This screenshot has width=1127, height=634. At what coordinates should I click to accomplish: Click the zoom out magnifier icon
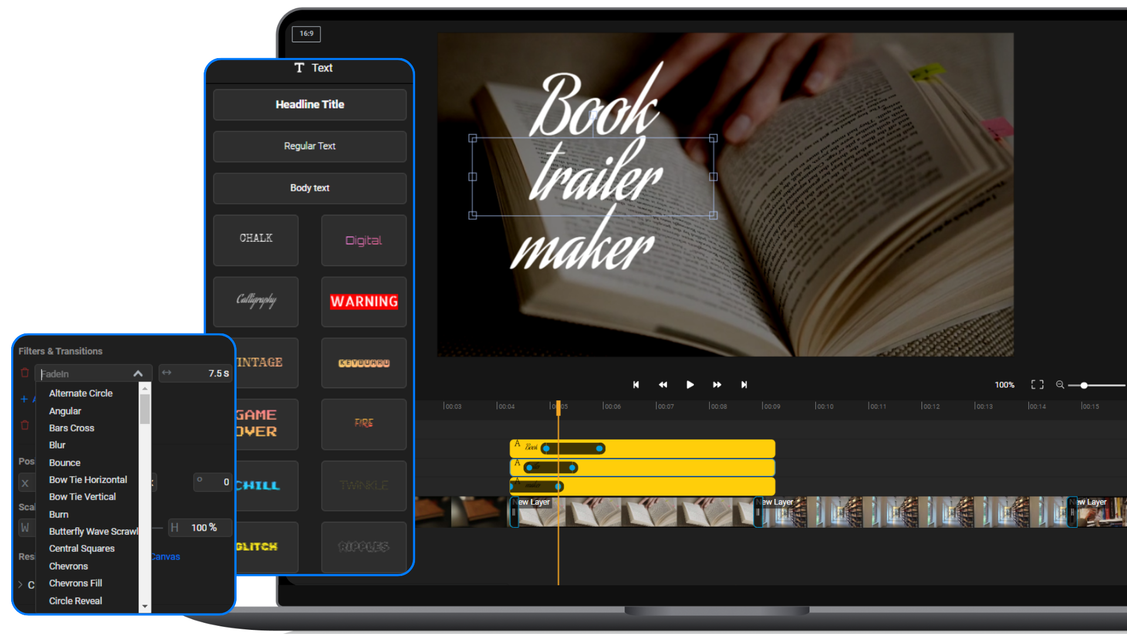click(x=1060, y=385)
